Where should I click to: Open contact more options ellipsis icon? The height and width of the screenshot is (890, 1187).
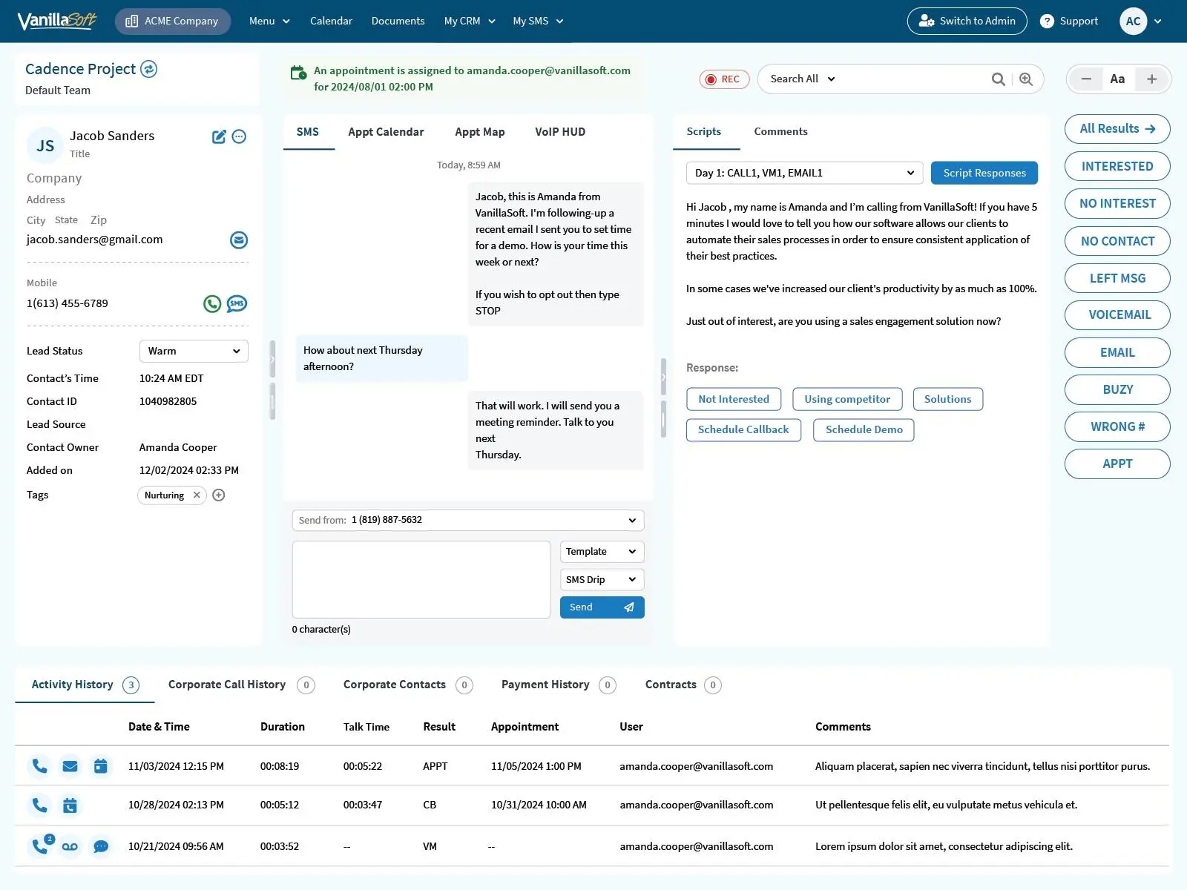point(239,136)
